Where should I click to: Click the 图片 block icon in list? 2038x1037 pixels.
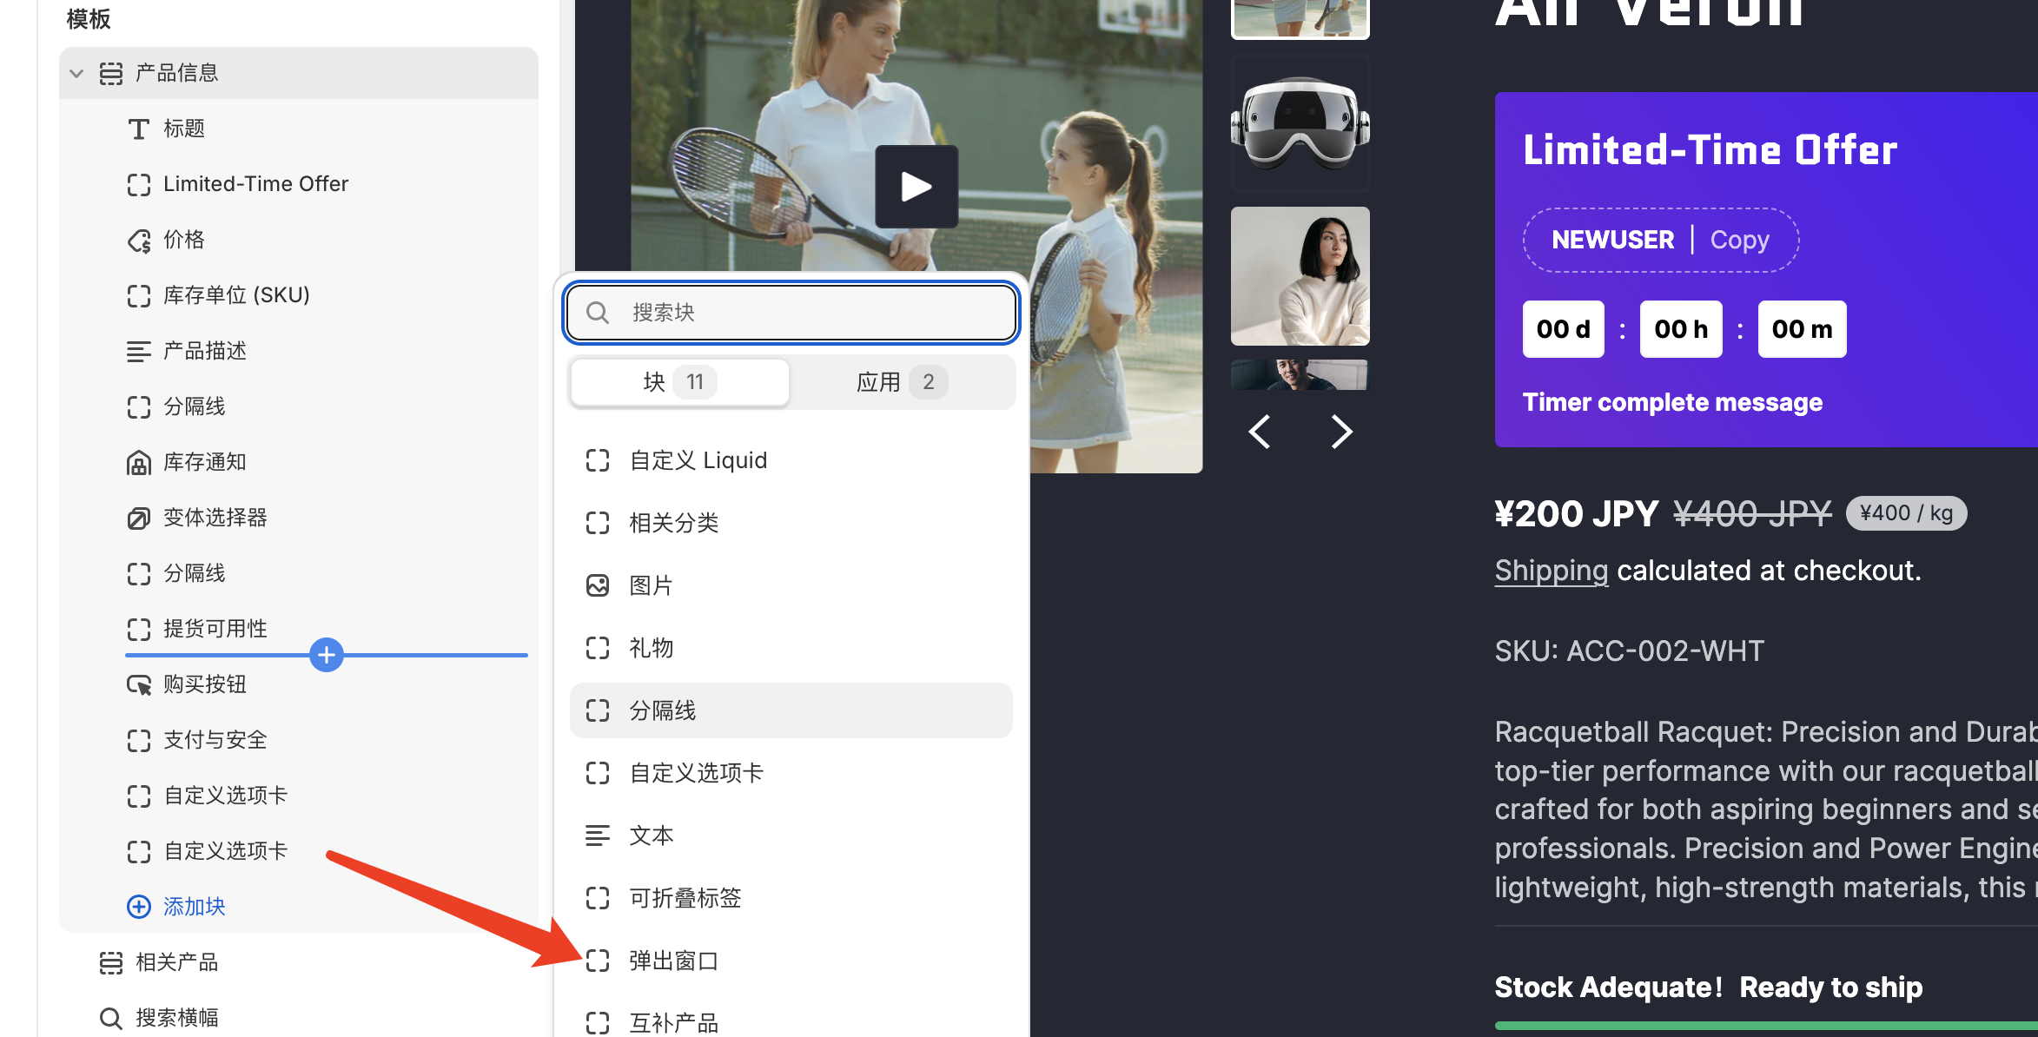pyautogui.click(x=598, y=586)
